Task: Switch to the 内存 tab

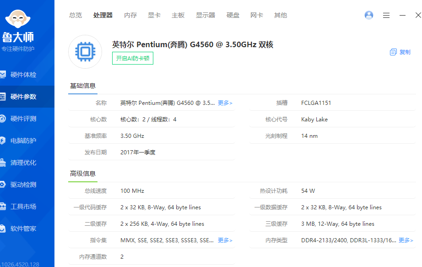Action: (130, 15)
